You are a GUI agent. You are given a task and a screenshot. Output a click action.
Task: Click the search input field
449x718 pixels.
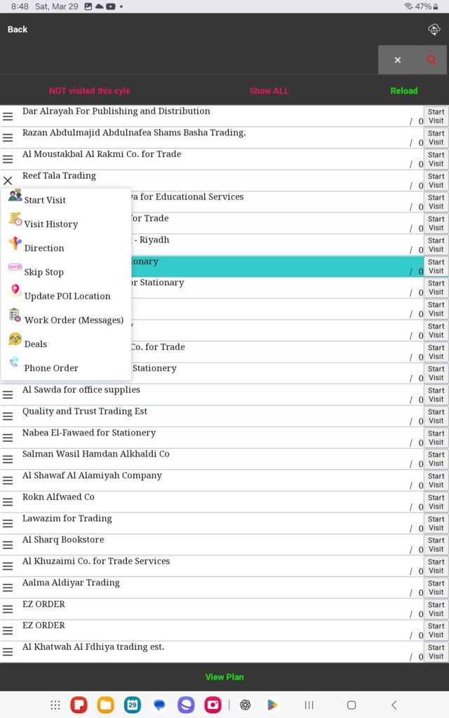point(189,60)
